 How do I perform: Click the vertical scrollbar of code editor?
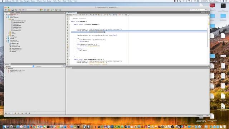[208, 38]
